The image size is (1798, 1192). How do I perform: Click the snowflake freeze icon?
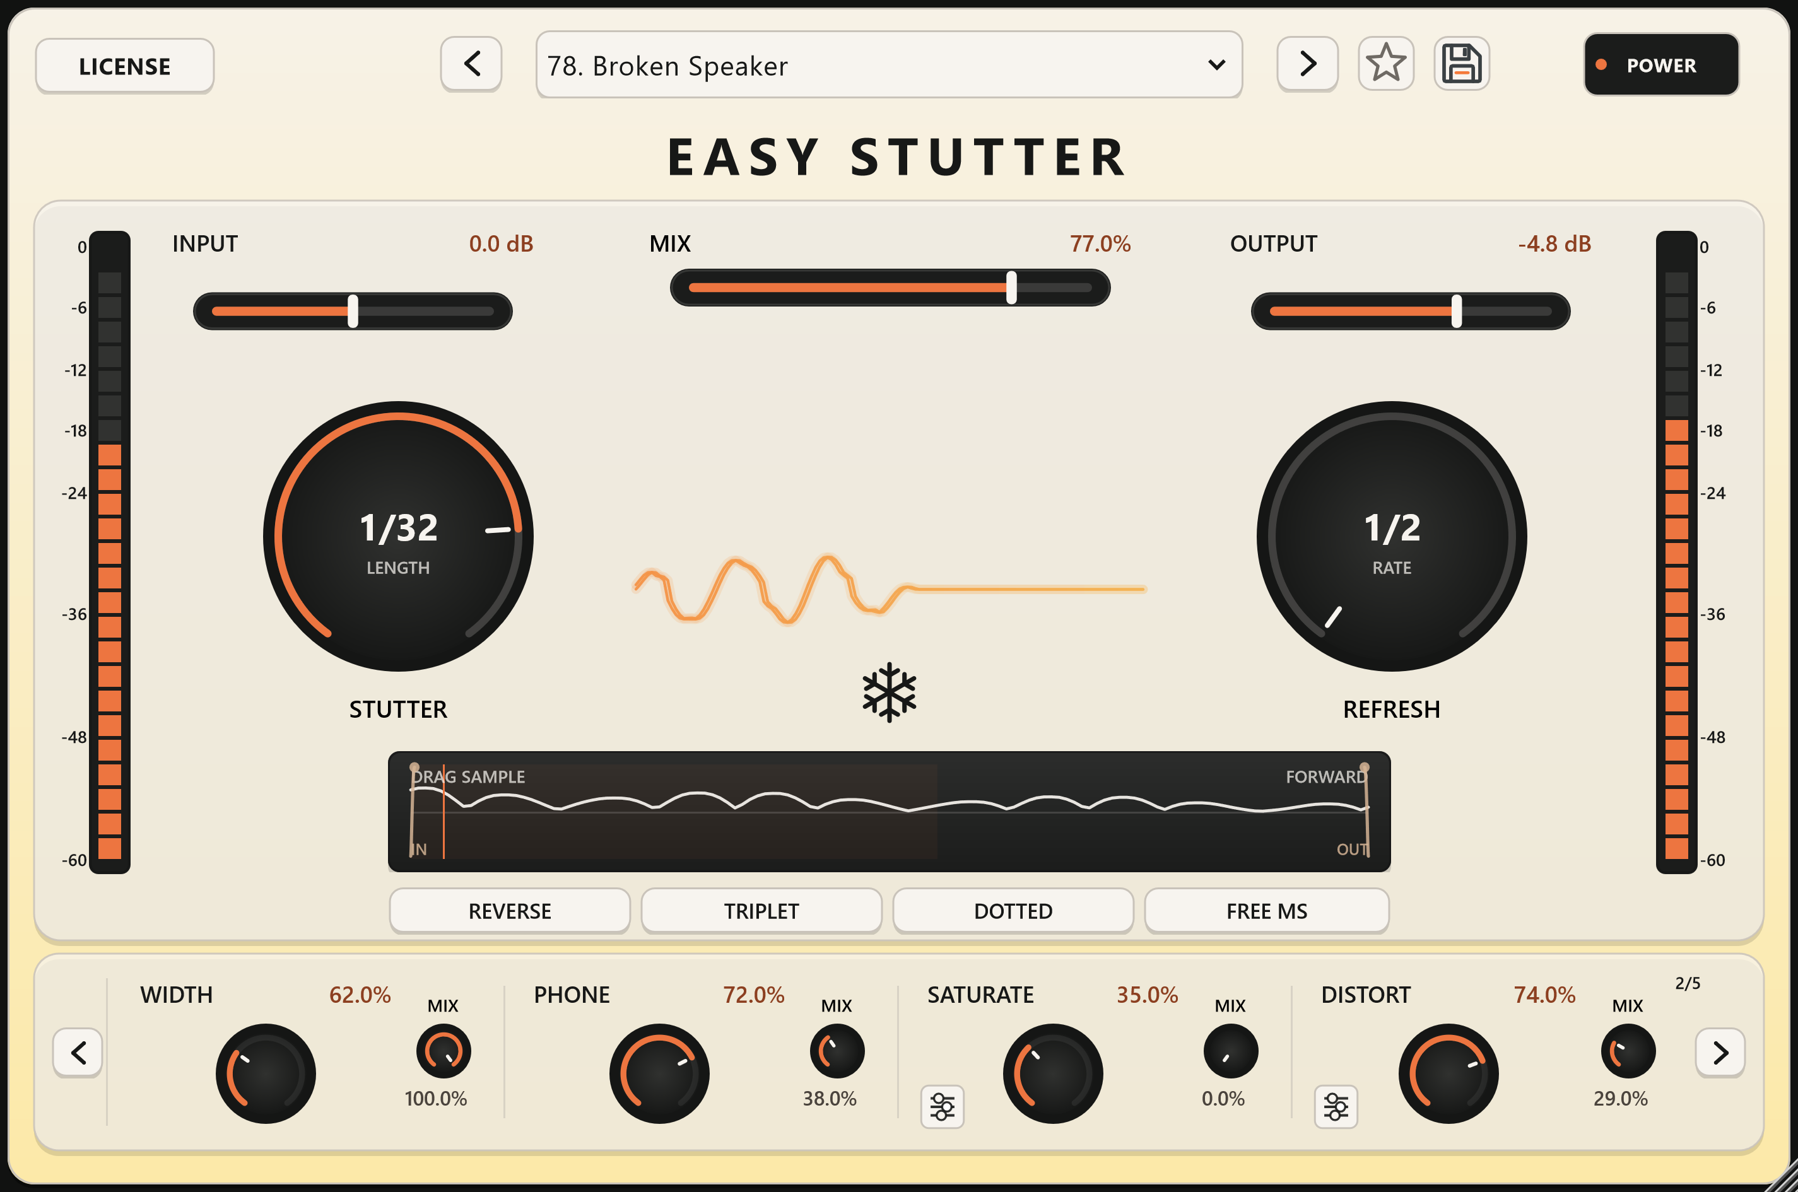click(889, 692)
